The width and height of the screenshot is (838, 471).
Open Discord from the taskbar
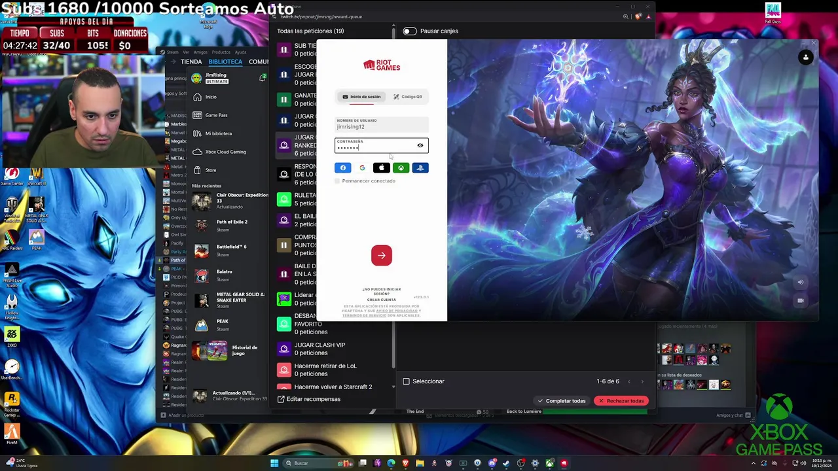tap(492, 463)
